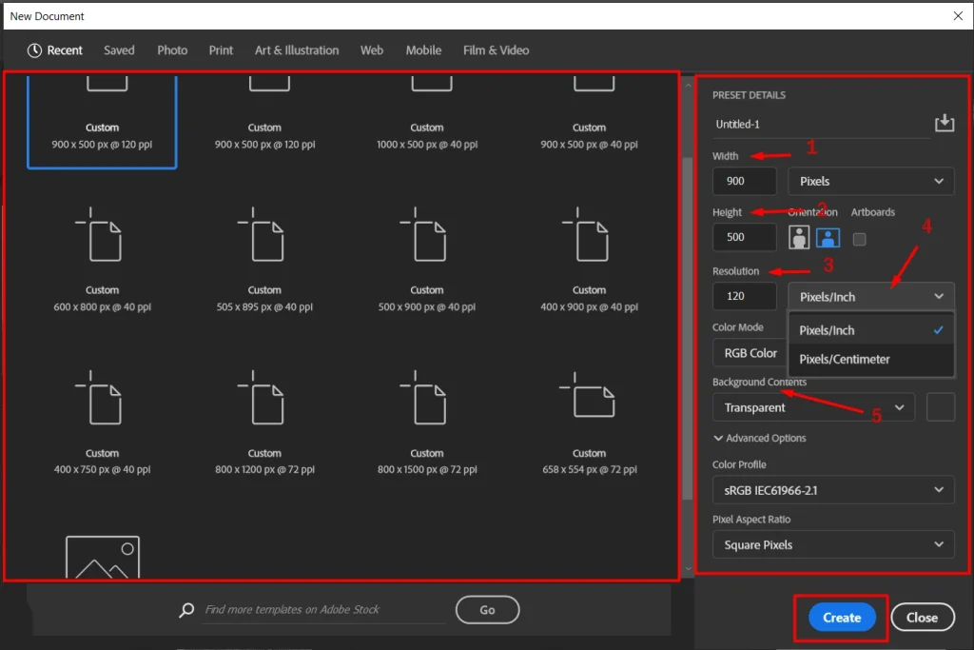
Task: Click the clock icon beside Recent
Action: coord(34,50)
